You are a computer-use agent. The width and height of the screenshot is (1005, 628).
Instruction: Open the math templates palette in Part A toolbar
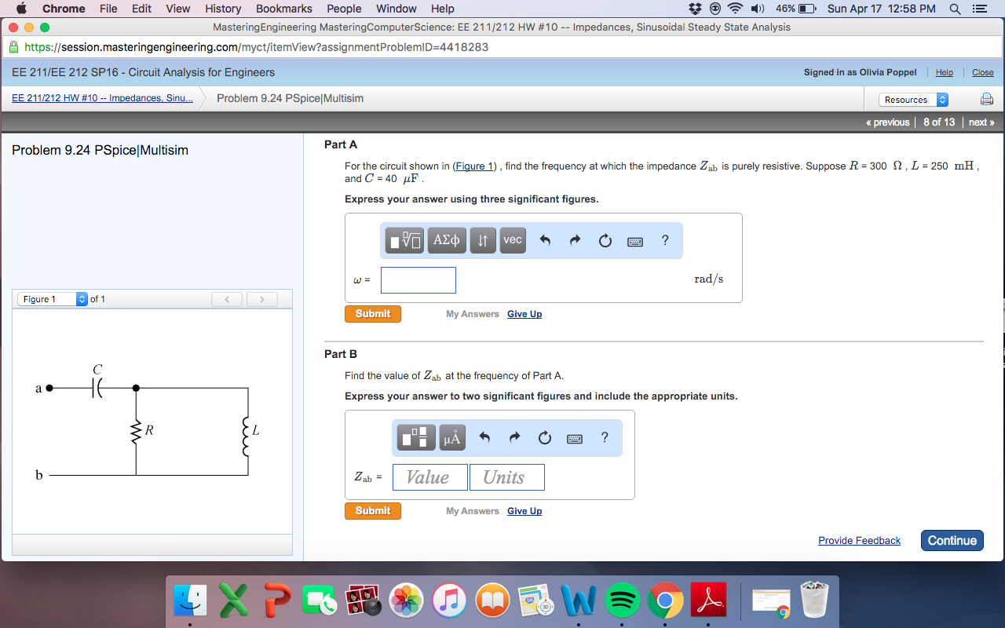404,240
